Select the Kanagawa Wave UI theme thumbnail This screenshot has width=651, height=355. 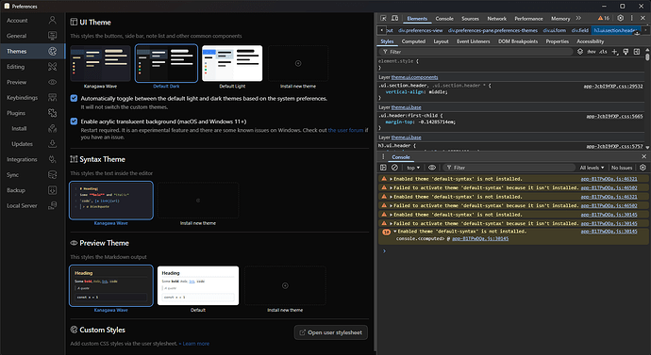[100, 63]
